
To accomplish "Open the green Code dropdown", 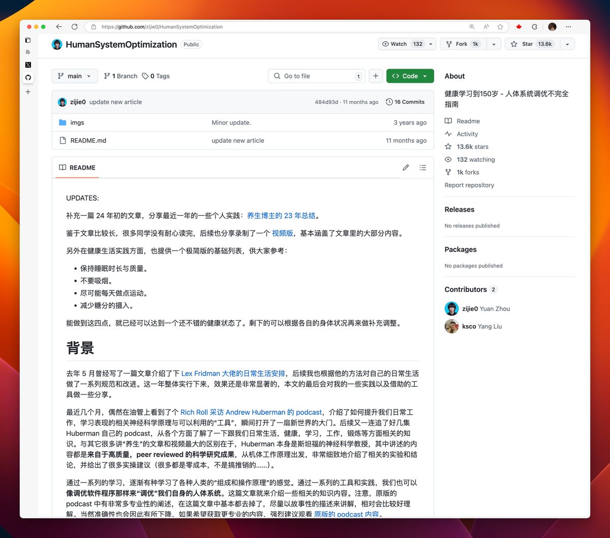I will click(x=410, y=75).
